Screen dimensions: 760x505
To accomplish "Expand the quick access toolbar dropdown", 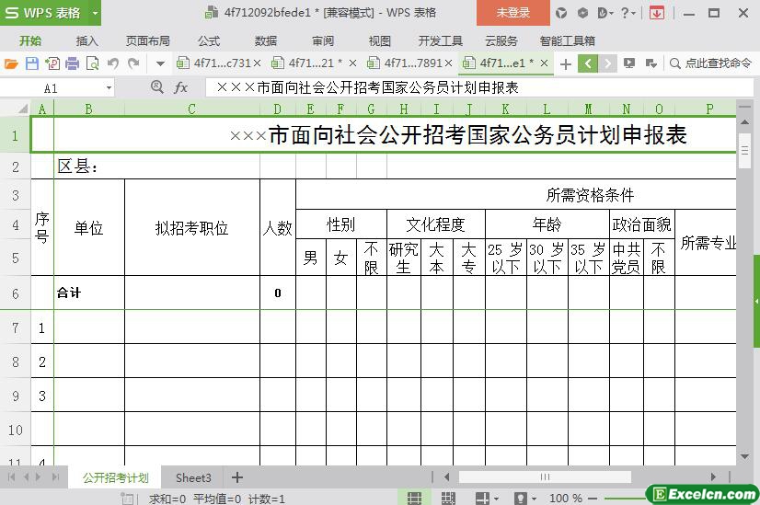I will click(160, 63).
